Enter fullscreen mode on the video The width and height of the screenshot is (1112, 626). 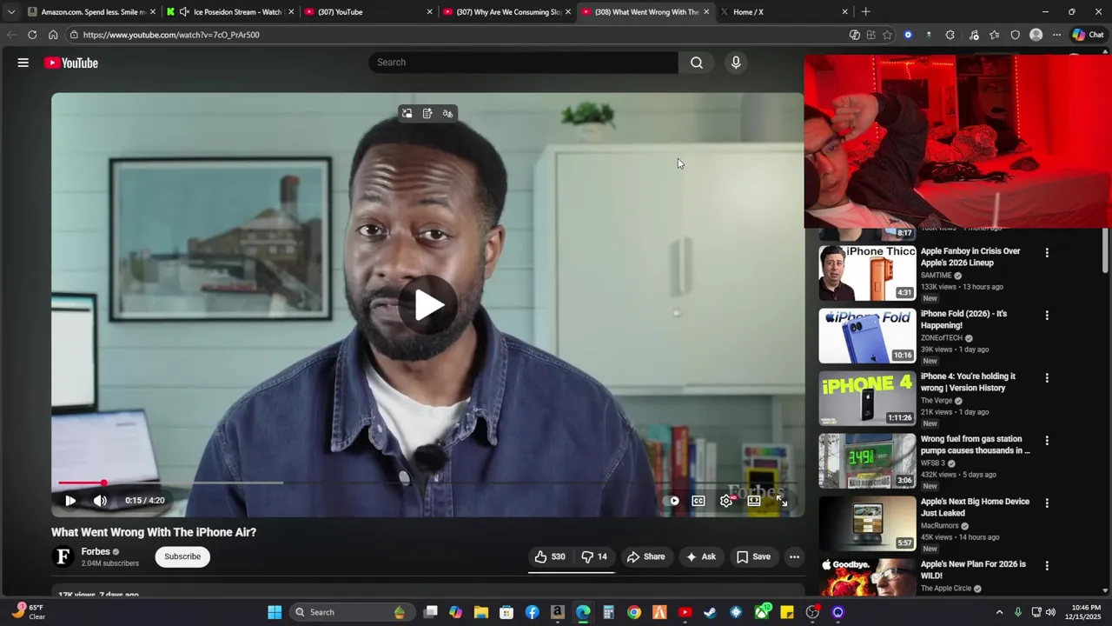click(782, 501)
